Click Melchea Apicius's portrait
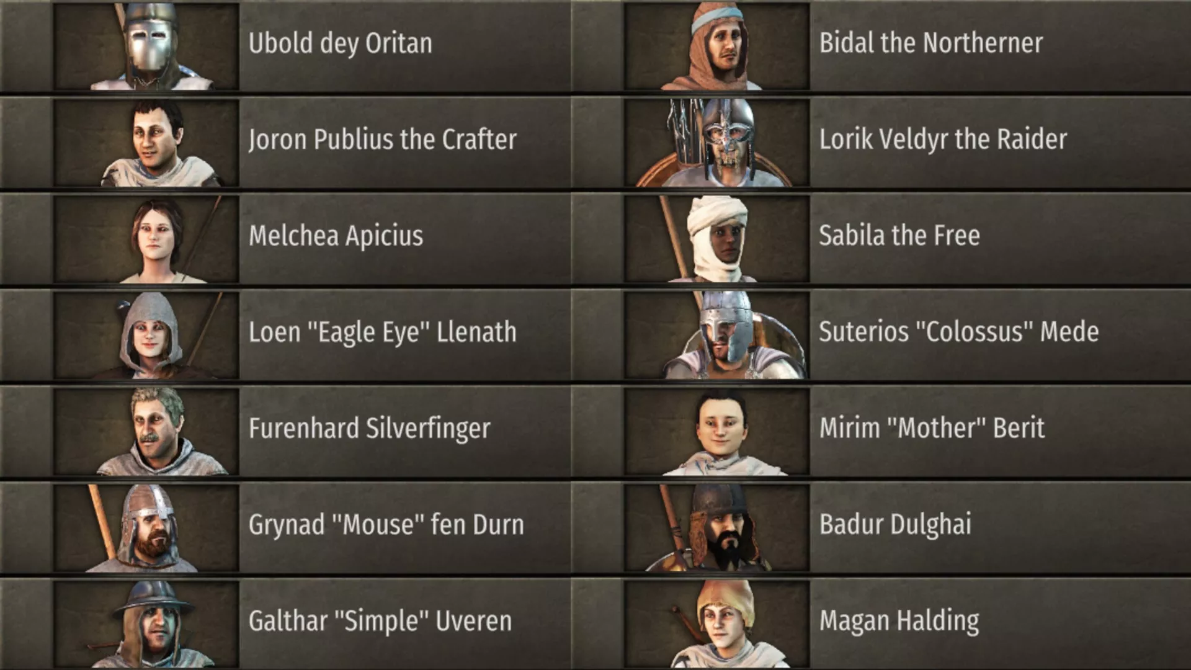 146,239
